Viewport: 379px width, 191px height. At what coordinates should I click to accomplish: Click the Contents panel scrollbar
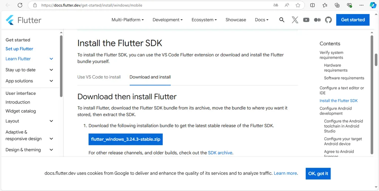pos(372,95)
